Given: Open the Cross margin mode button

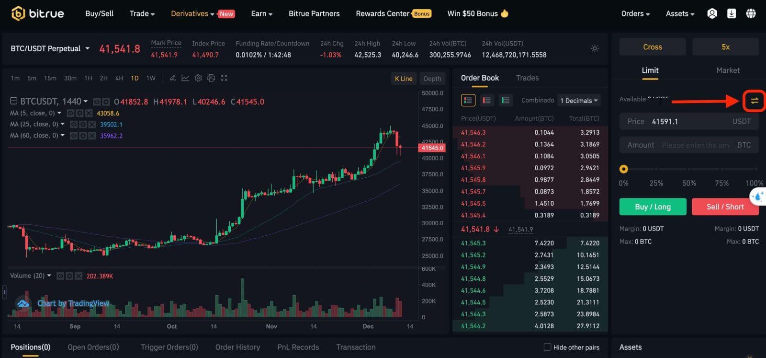Looking at the screenshot, I should tap(653, 47).
